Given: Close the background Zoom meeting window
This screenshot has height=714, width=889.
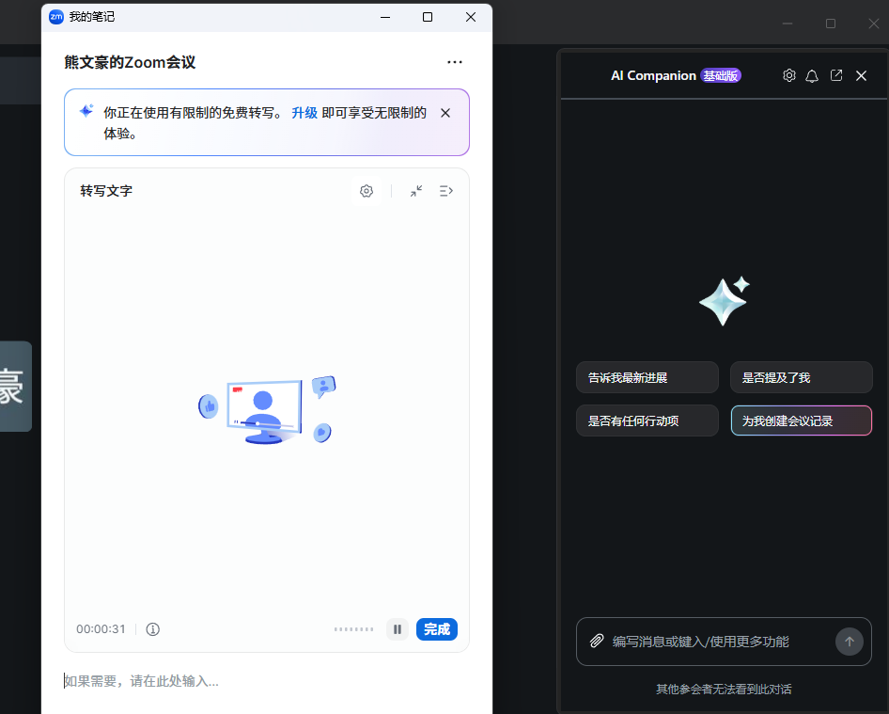Looking at the screenshot, I should [874, 24].
